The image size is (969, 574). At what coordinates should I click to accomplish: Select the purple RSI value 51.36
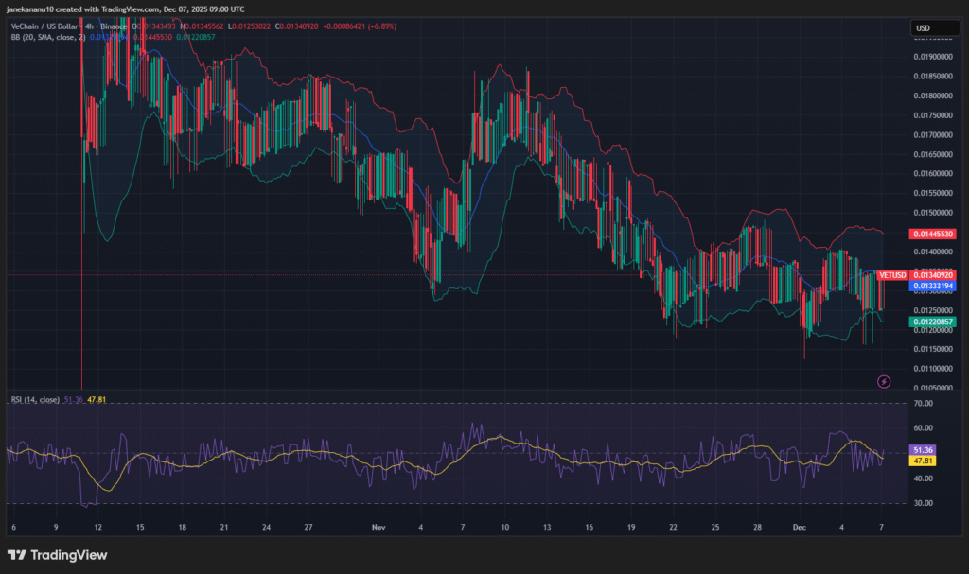pyautogui.click(x=74, y=399)
